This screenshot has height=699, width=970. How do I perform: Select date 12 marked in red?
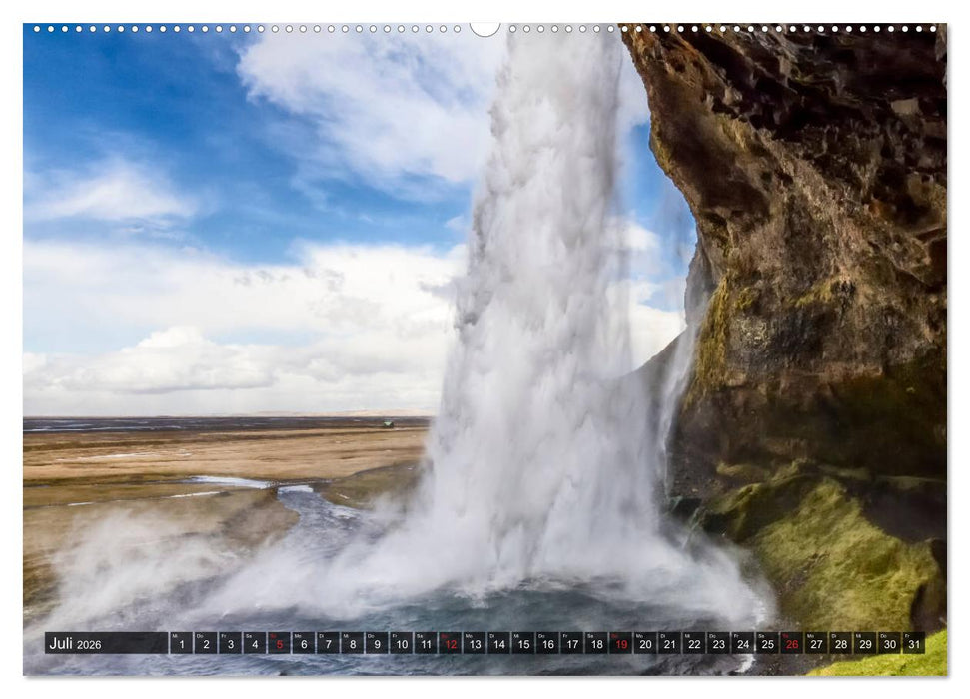click(452, 644)
